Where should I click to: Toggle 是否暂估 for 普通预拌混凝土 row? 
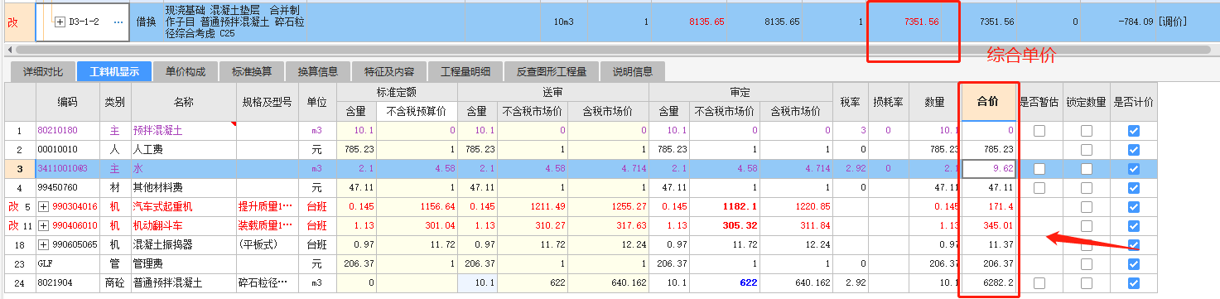click(1039, 283)
